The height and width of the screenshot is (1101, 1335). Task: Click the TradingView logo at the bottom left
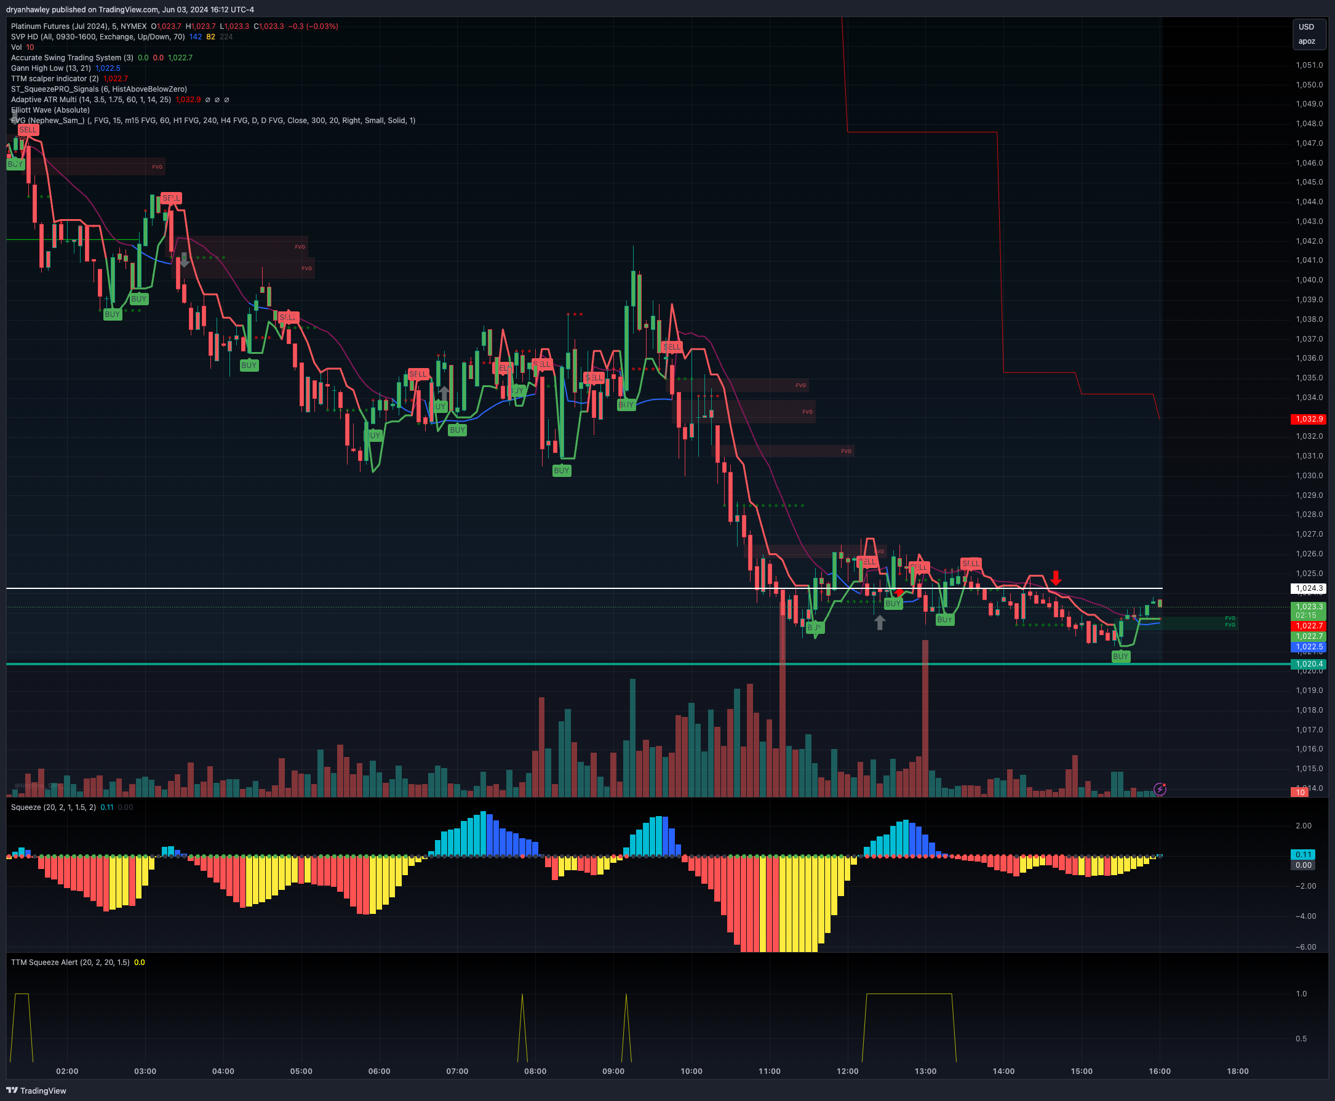[x=36, y=1090]
